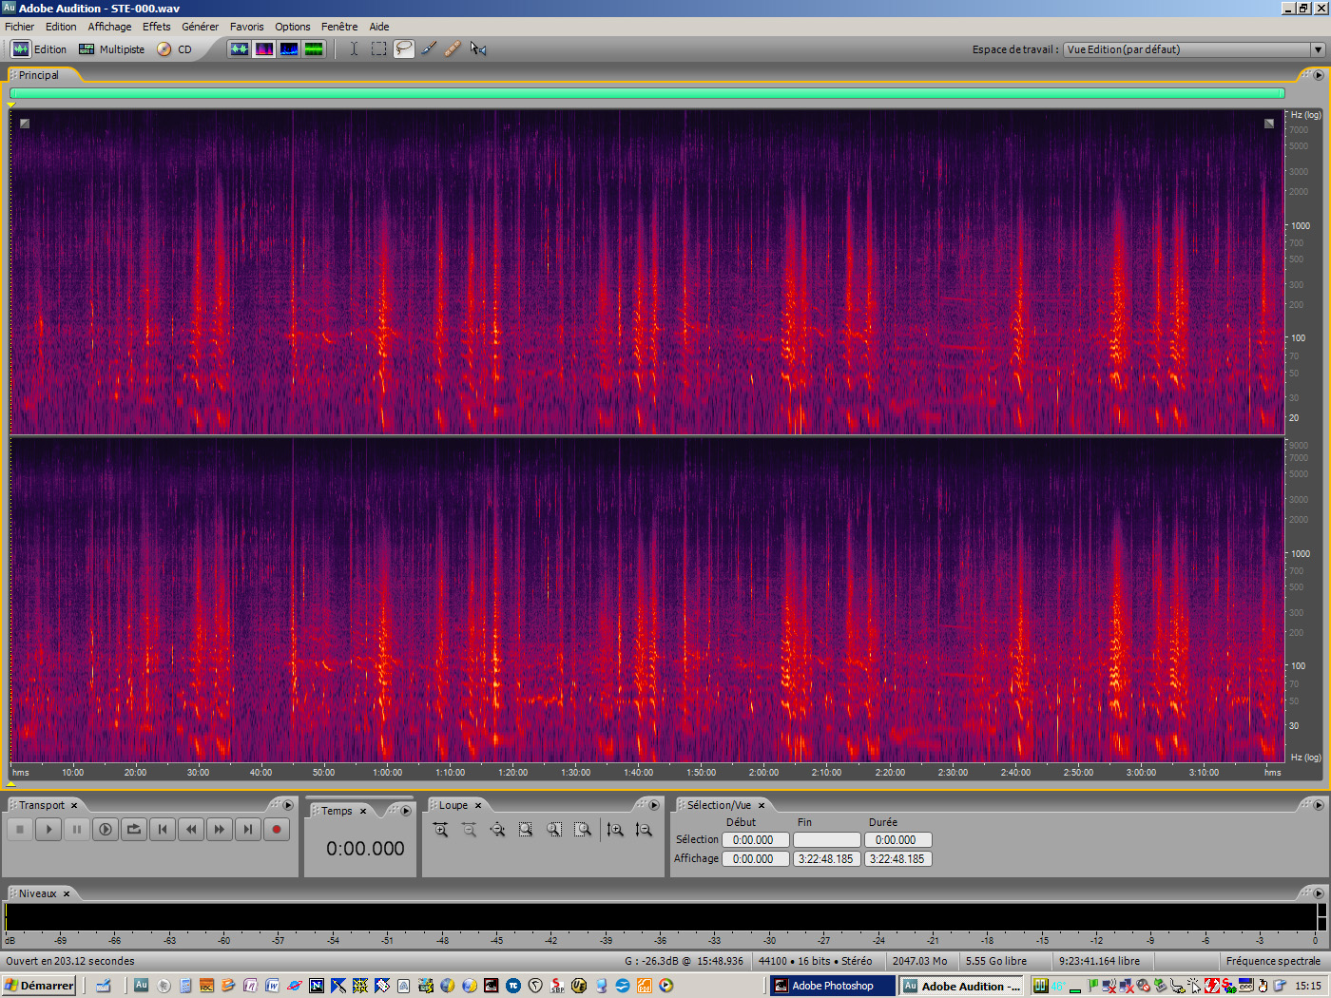Select the marquee selection tool
The height and width of the screenshot is (998, 1331).
(x=378, y=48)
